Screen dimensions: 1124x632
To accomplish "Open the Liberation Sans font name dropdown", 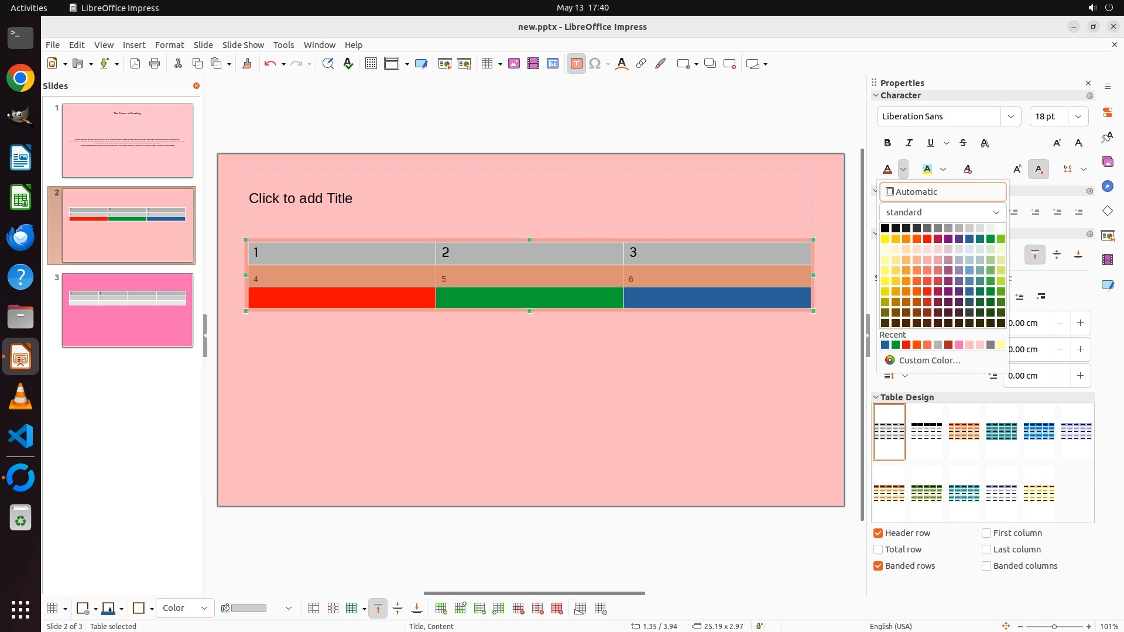I will [1010, 116].
